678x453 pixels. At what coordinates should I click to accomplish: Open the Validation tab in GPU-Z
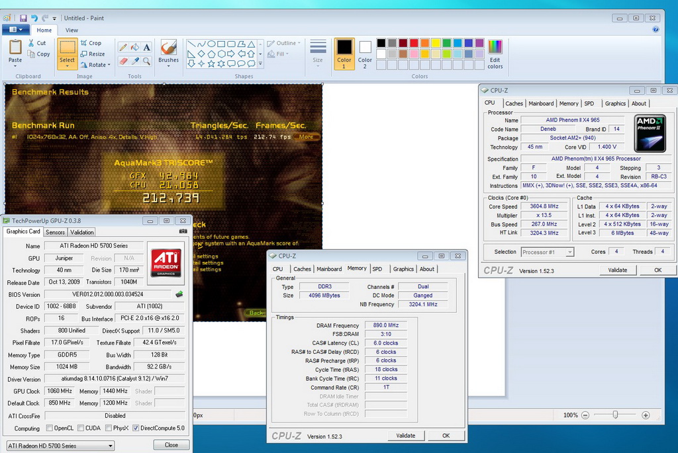[81, 232]
